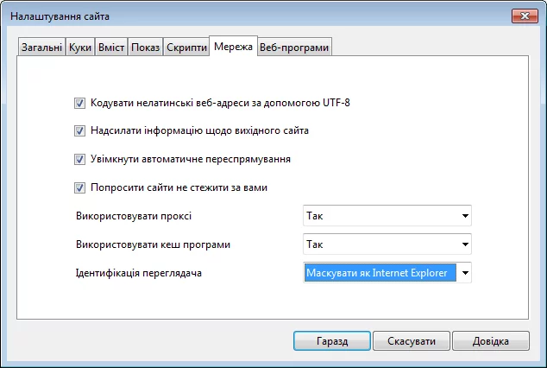This screenshot has height=368, width=547.
Task: Click the Мережа tab
Action: tap(233, 47)
